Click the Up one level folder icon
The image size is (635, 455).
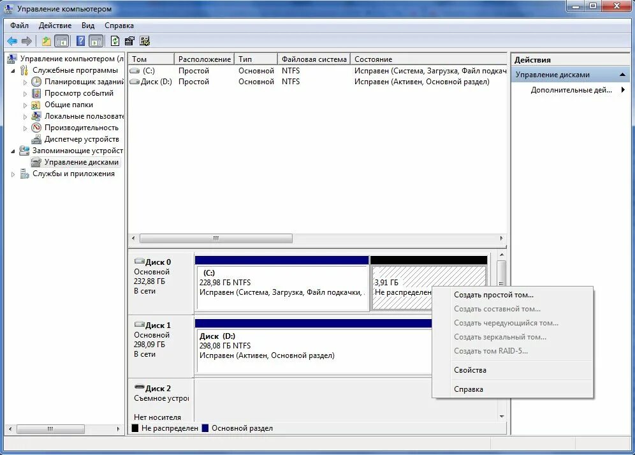click(x=46, y=41)
